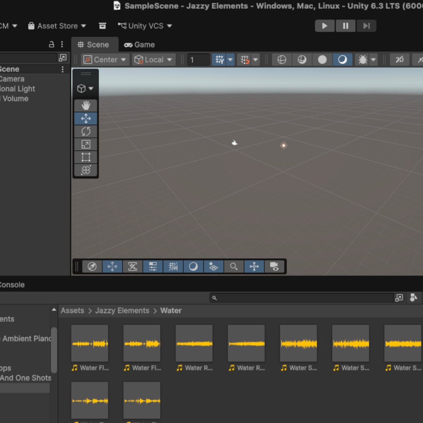
Task: Click the wireframe sphere draw mode icon
Action: (282, 60)
